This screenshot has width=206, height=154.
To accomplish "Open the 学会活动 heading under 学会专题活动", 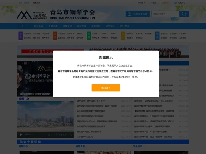I will click(x=138, y=146).
